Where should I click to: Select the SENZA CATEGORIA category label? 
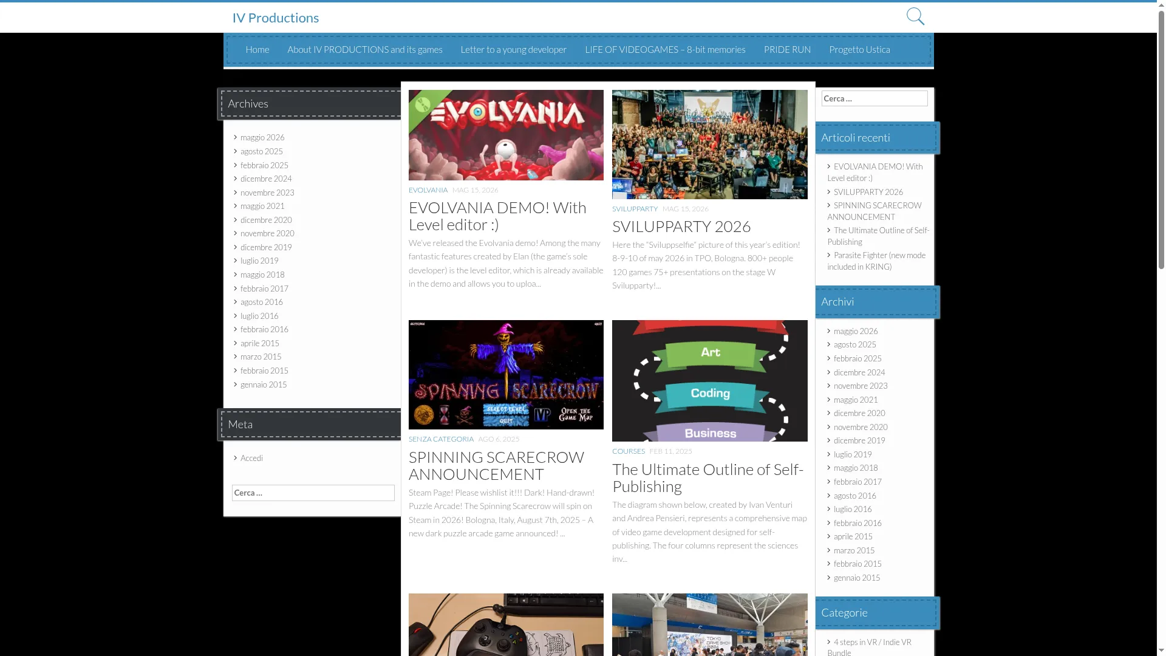tap(441, 439)
